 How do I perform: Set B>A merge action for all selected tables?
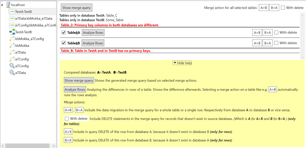click(x=274, y=8)
